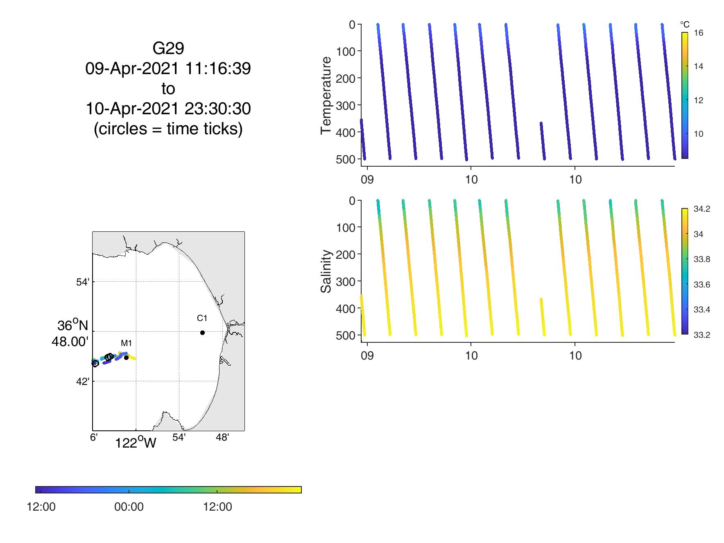
Task: Click the "(circles = time ticks)" note
Action: tap(168, 129)
